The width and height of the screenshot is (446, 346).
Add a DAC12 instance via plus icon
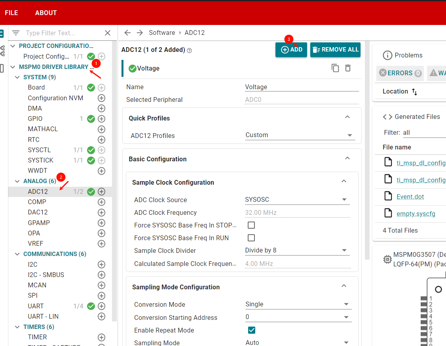pos(102,212)
